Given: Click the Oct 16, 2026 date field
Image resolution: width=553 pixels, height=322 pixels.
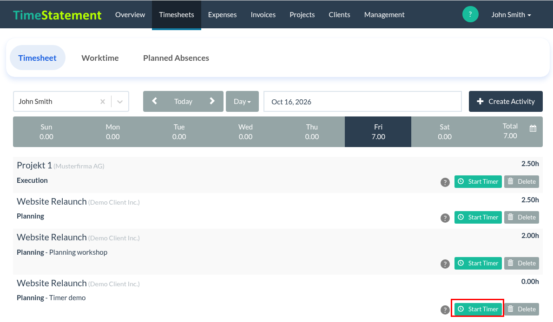Looking at the screenshot, I should point(362,102).
